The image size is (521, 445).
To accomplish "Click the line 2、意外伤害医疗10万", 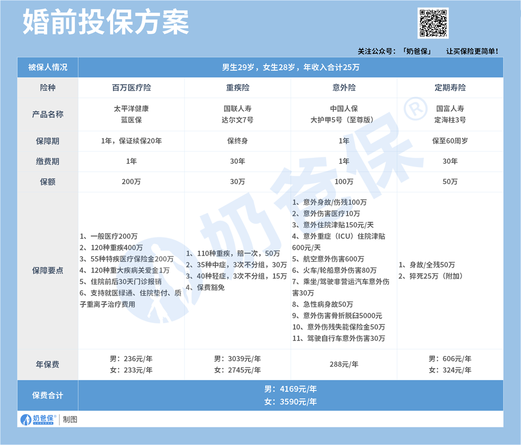I will pyautogui.click(x=326, y=213).
